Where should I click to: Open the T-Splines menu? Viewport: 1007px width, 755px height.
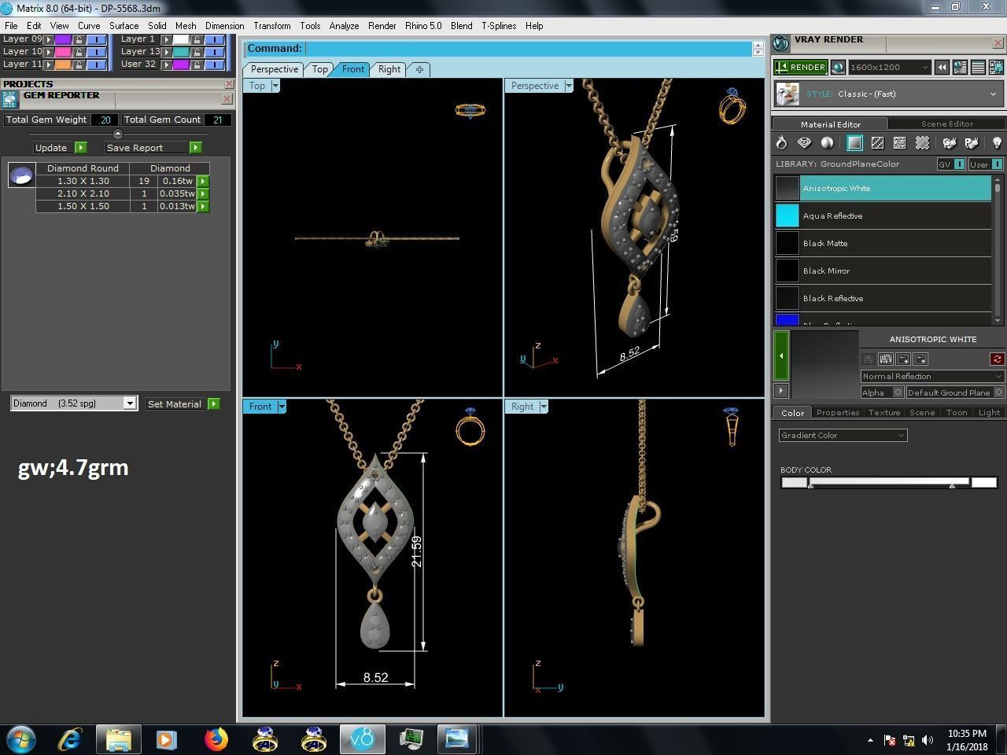click(499, 26)
